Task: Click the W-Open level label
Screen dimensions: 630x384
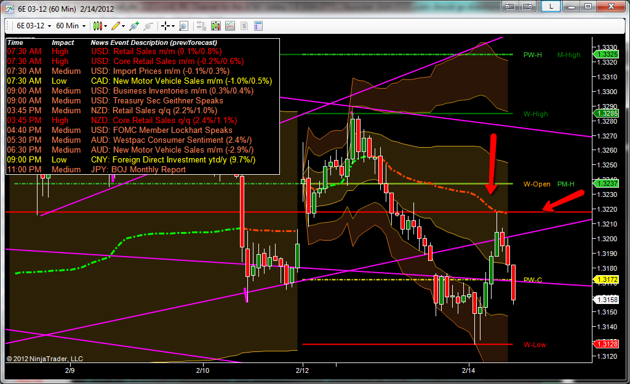Action: [x=536, y=185]
